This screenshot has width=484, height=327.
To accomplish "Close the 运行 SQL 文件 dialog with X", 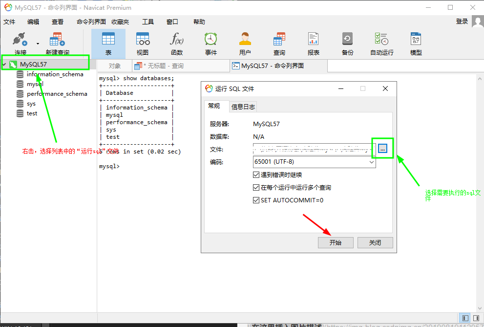I will click(385, 88).
